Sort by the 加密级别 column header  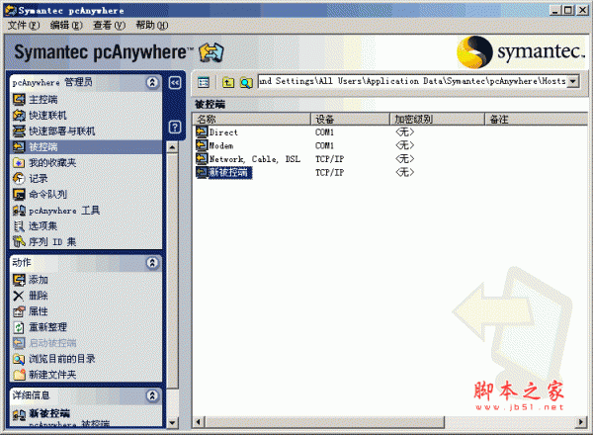438,120
